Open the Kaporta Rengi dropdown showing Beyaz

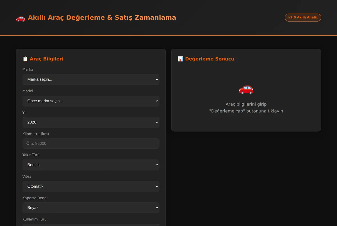[x=91, y=208]
